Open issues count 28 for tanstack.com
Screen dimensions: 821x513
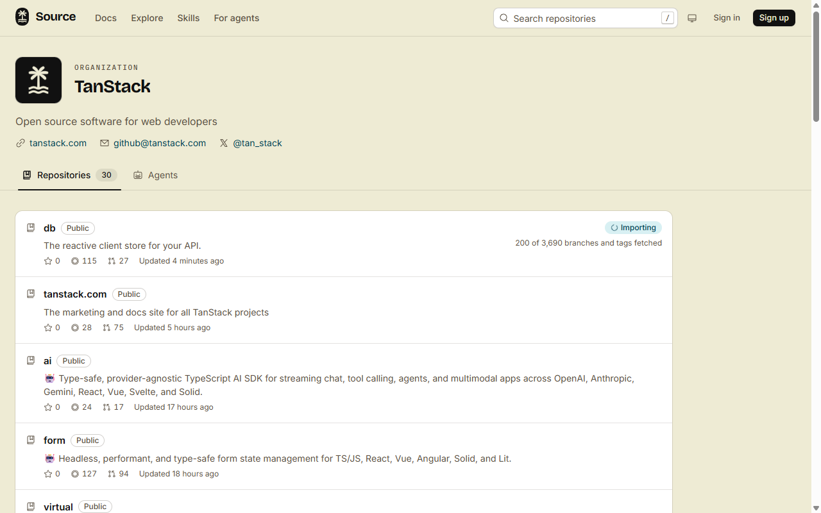click(x=81, y=328)
